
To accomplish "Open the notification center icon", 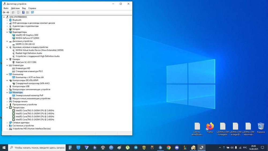I will (x=263, y=148).
